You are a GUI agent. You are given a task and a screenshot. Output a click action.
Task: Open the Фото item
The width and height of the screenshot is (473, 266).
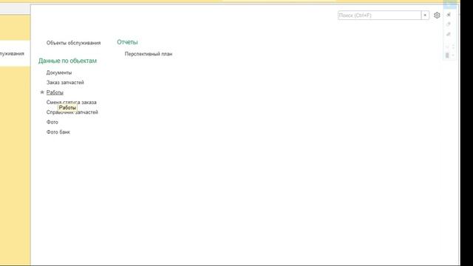pyautogui.click(x=52, y=122)
